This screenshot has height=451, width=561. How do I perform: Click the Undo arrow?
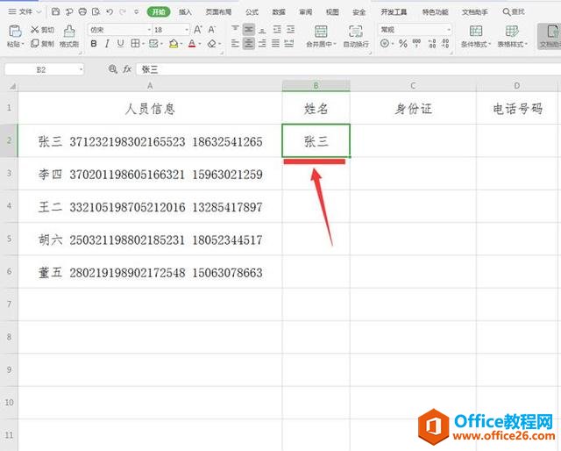click(x=110, y=11)
